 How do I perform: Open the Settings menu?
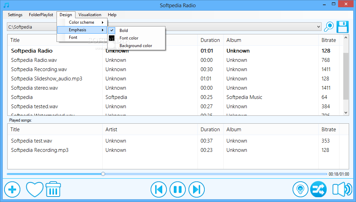pyautogui.click(x=15, y=15)
